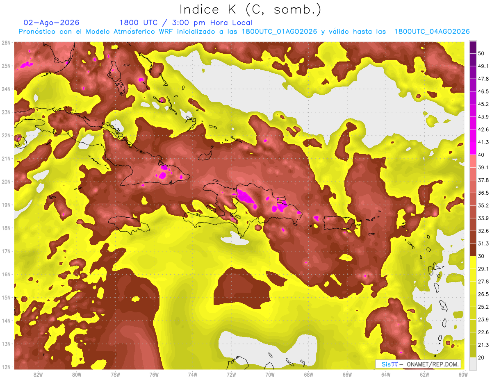Screen dimensions: 492x380
Task: Click the colorbar value 43.9
Action: (x=484, y=117)
